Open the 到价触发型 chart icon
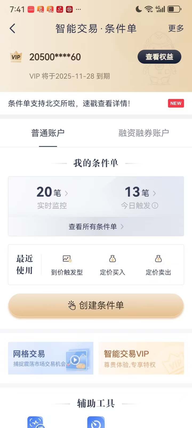 coord(67,259)
